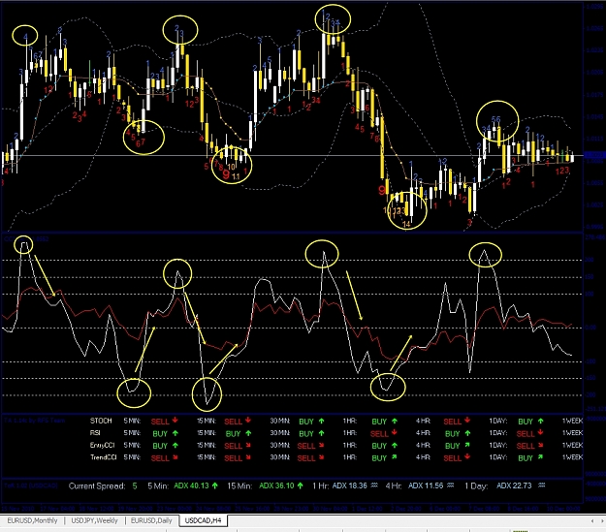Click the TrendCCI 4HR SELL signal text

pos(452,457)
